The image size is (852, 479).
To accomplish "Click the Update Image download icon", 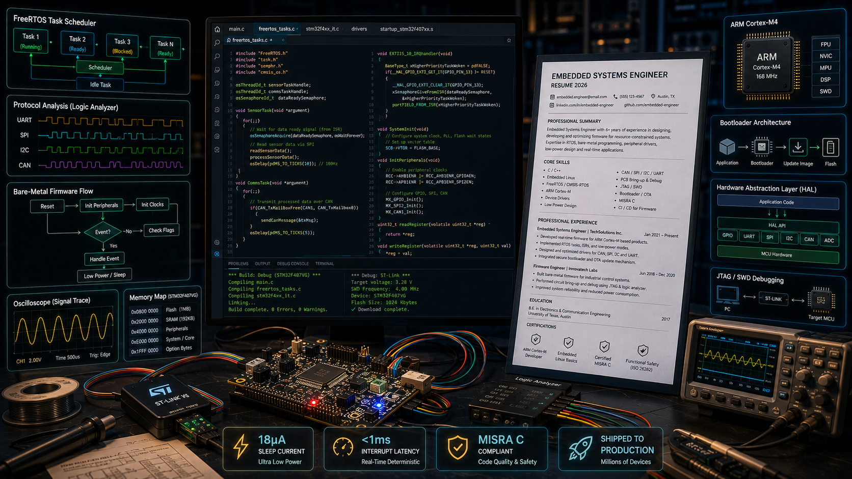I will pos(798,147).
